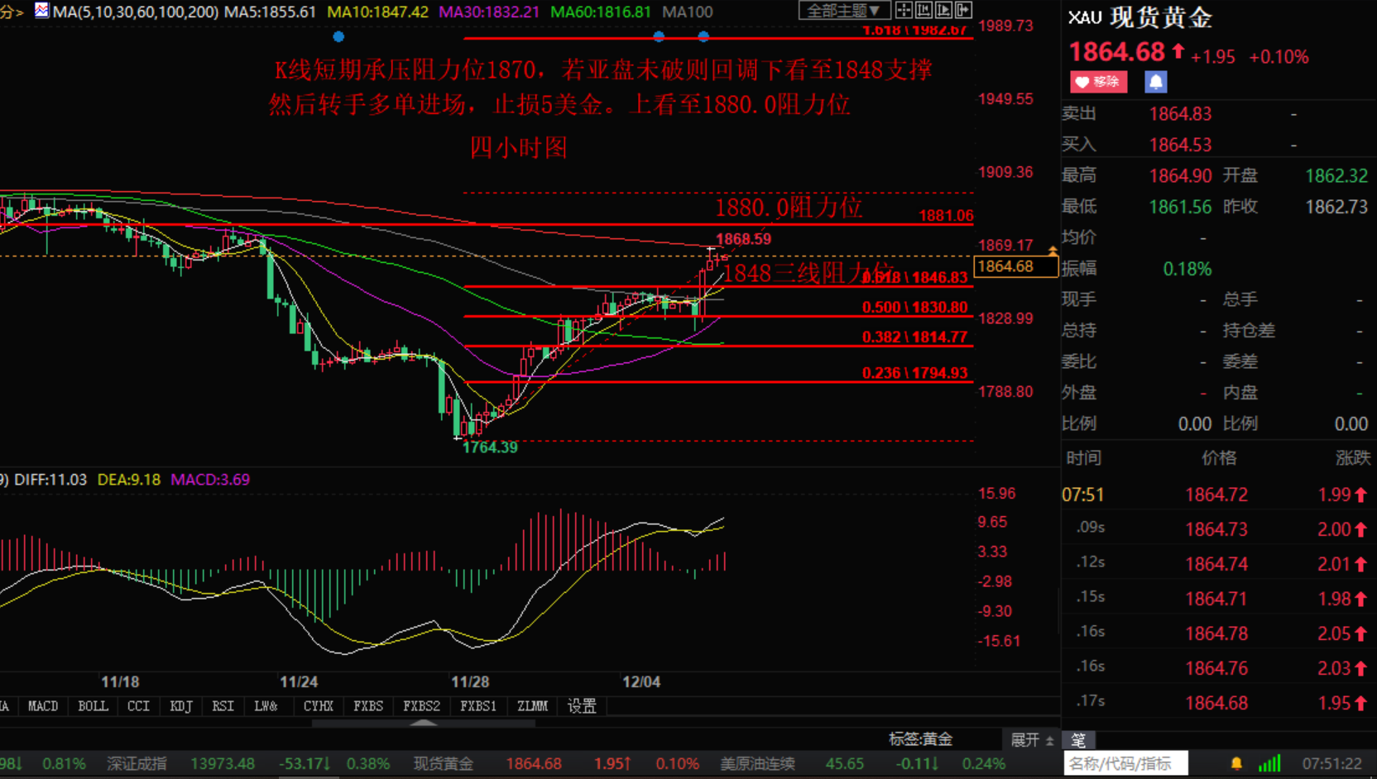Click the left blue drawing anchor dot

(338, 36)
